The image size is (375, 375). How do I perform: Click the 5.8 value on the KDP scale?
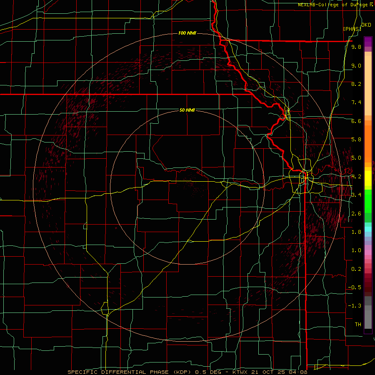[x=356, y=140]
